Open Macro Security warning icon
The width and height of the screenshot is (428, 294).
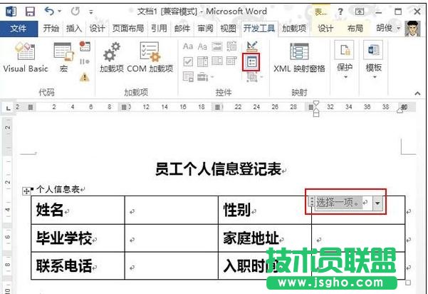[x=85, y=77]
